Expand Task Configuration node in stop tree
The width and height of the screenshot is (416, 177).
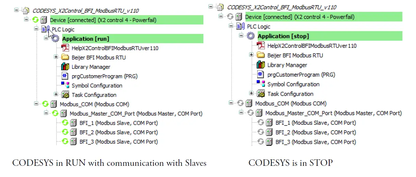[x=251, y=93]
